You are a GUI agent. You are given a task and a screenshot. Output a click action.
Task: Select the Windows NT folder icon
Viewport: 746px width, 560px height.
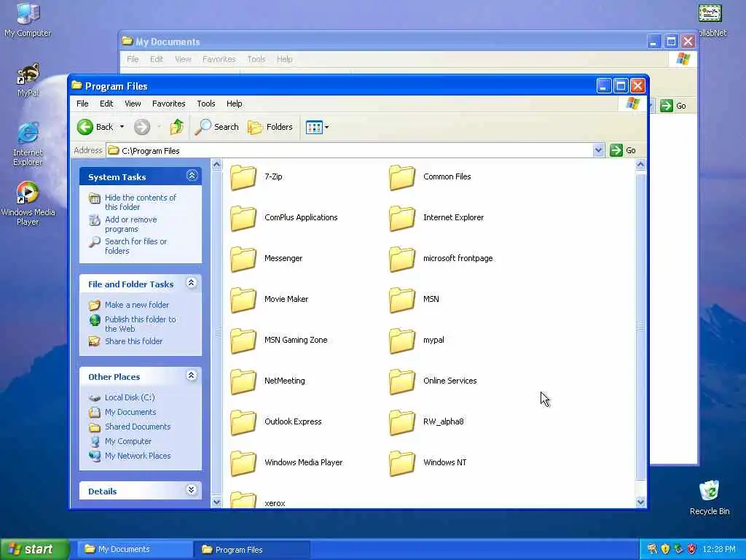tap(402, 464)
